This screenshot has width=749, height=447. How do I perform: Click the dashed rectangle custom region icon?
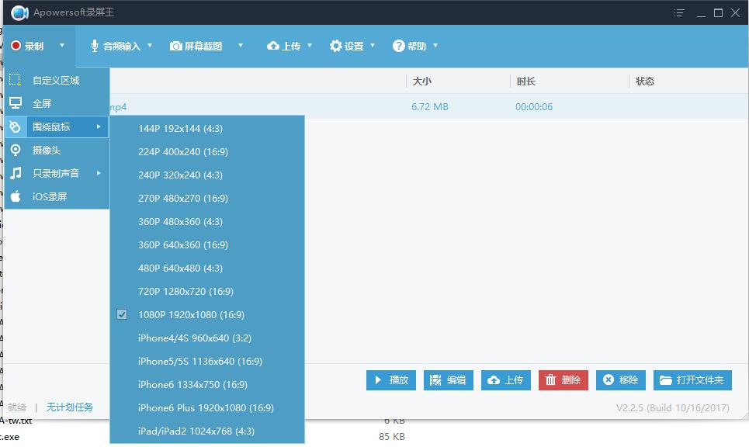16,80
